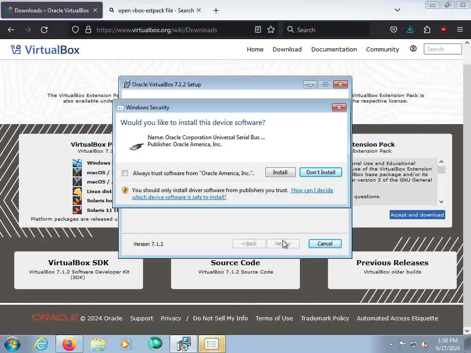The height and width of the screenshot is (353, 471).
Task: Open the Support footer link
Action: pos(142,318)
